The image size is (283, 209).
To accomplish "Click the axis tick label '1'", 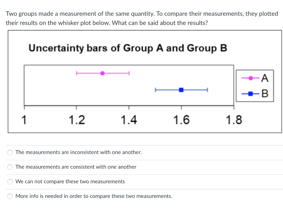I will (x=24, y=119).
